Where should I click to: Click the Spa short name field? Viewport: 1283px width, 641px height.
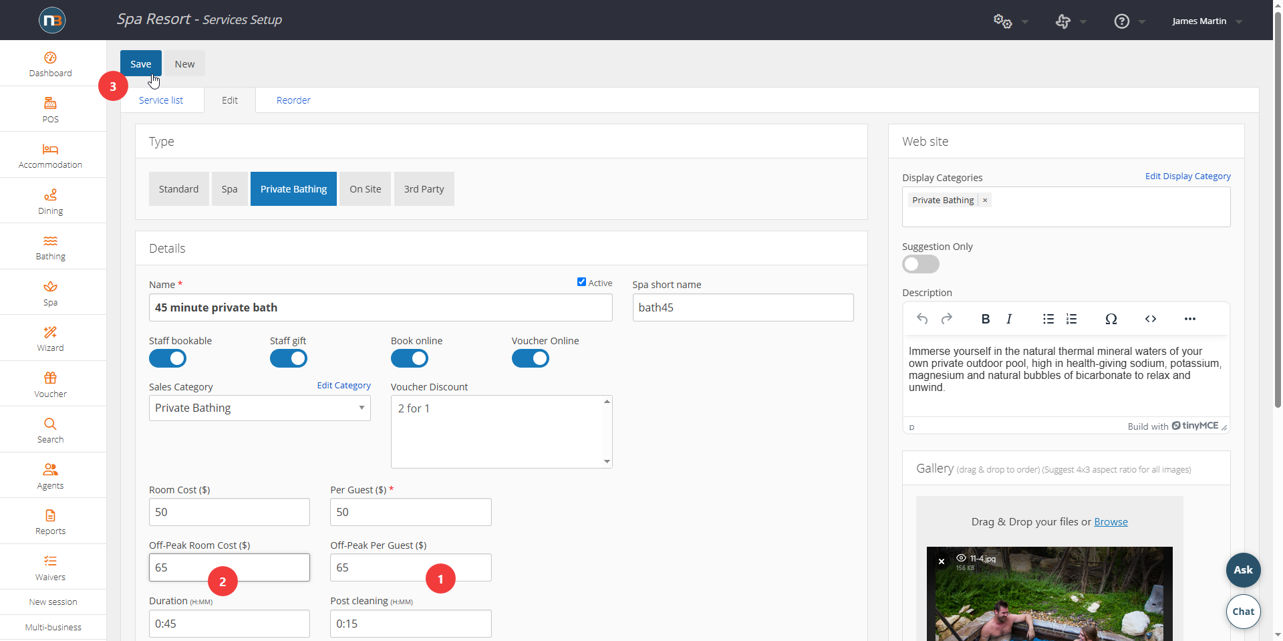[x=743, y=307]
